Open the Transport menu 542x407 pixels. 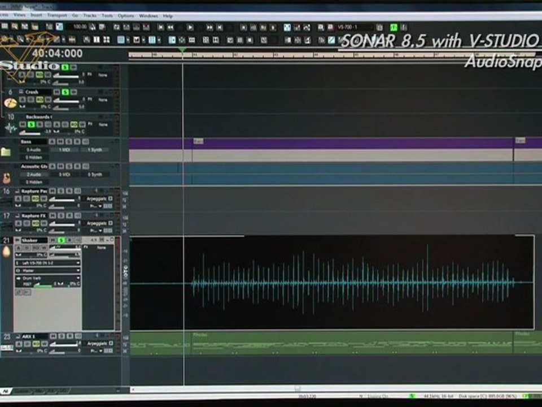tap(57, 16)
